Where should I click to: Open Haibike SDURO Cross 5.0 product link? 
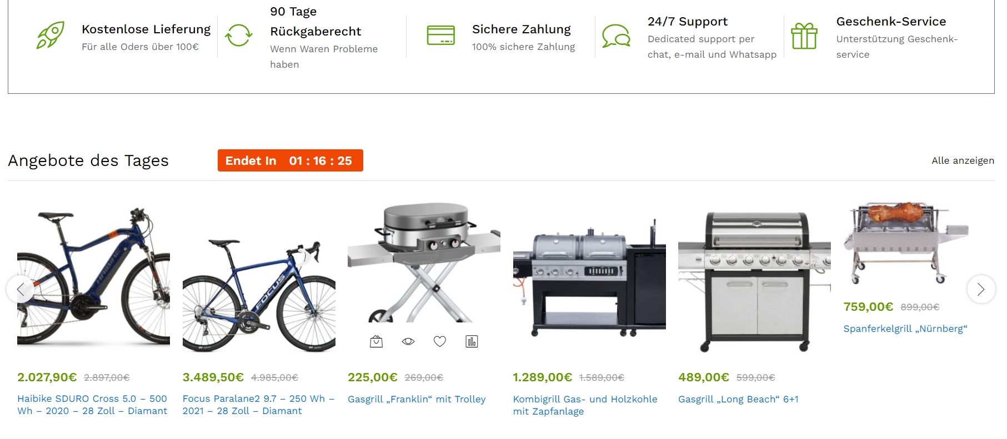point(92,405)
